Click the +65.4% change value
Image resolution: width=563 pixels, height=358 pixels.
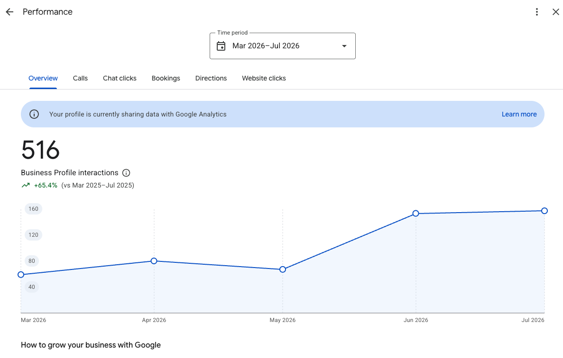click(x=46, y=185)
